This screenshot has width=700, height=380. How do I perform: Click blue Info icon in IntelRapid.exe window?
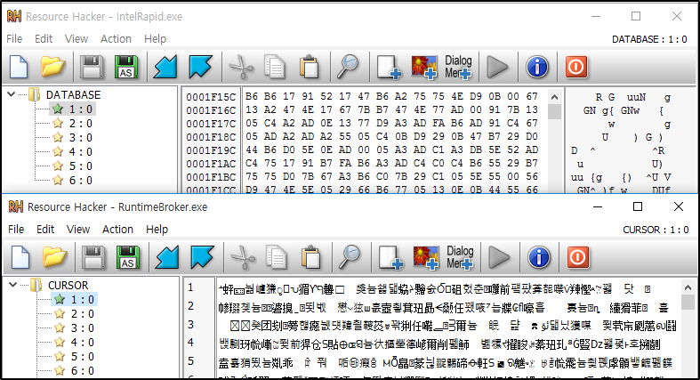click(x=537, y=67)
